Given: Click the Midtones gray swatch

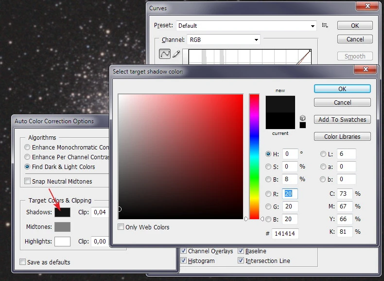Looking at the screenshot, I should point(62,227).
